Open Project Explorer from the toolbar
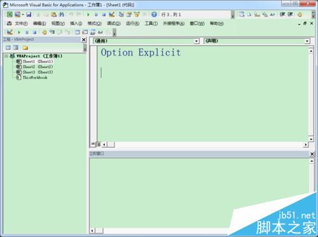Viewport: 318px width, 237px height. point(121,15)
